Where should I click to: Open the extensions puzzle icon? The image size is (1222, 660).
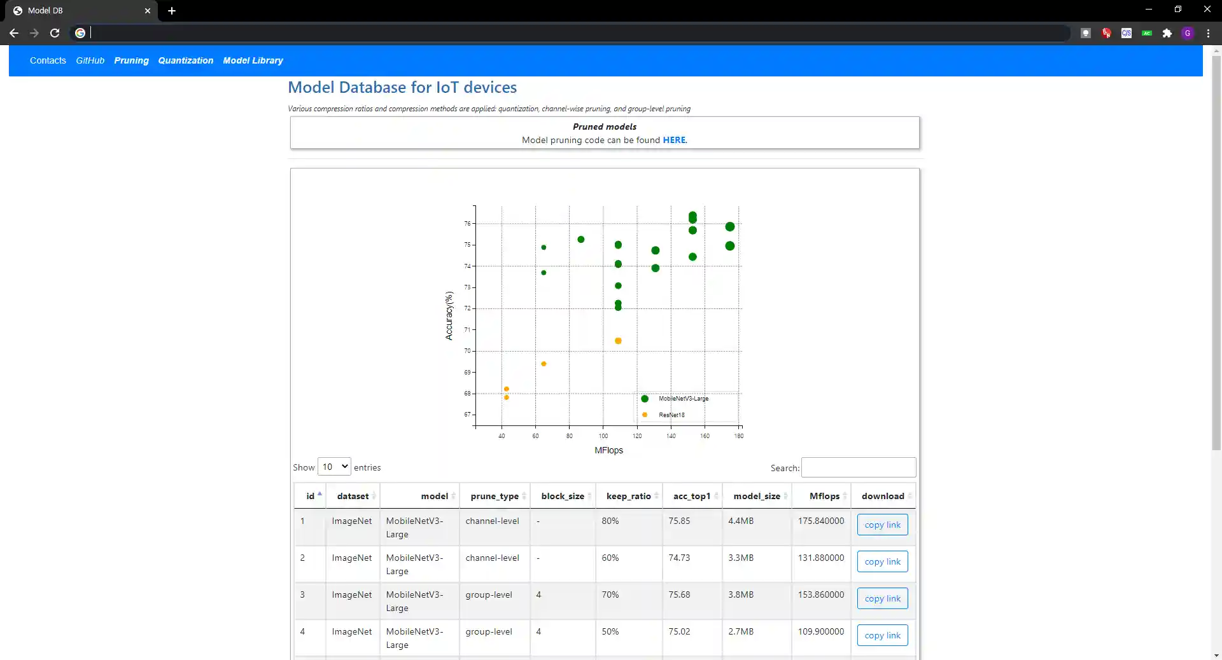click(1167, 33)
